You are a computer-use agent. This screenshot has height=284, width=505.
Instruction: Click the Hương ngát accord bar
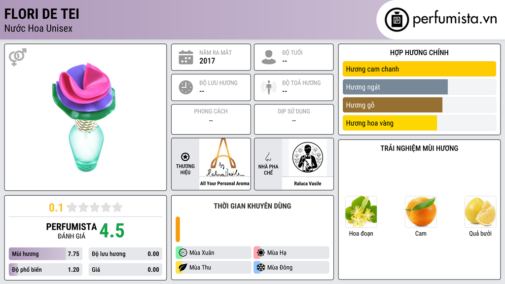tap(419, 87)
